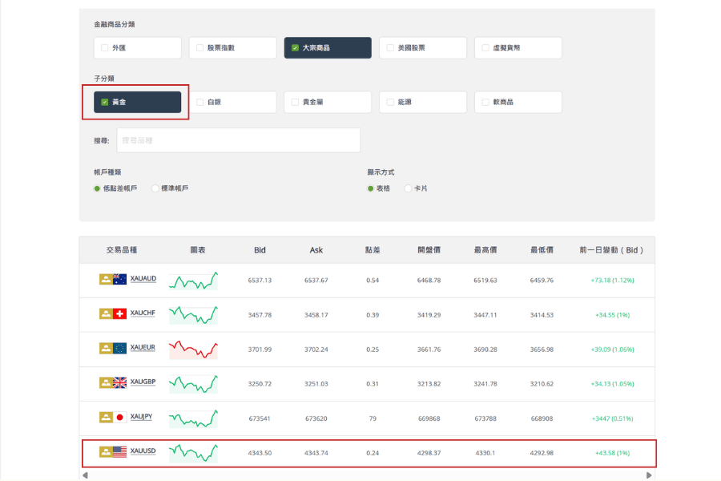Click the EU flag icon beside XAUEUR
This screenshot has width=721, height=481.
click(119, 349)
